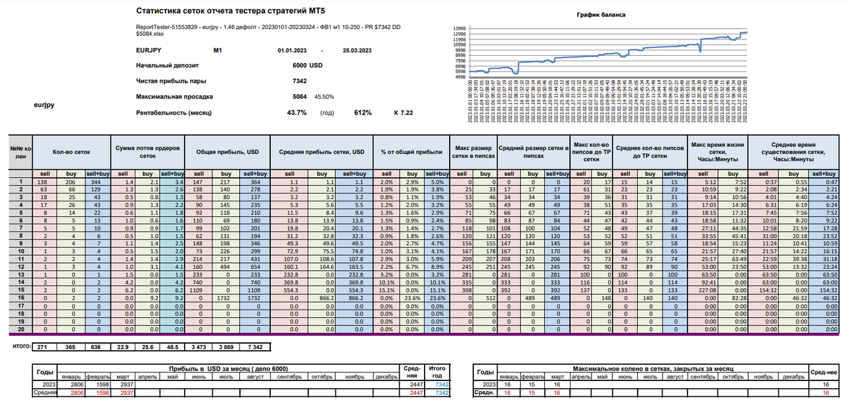The width and height of the screenshot is (848, 406).
Task: Select the '206' buy grid count cell
Action: (x=72, y=181)
